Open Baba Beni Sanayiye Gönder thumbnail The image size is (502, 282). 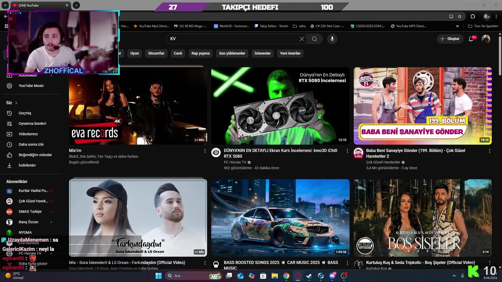(x=423, y=106)
